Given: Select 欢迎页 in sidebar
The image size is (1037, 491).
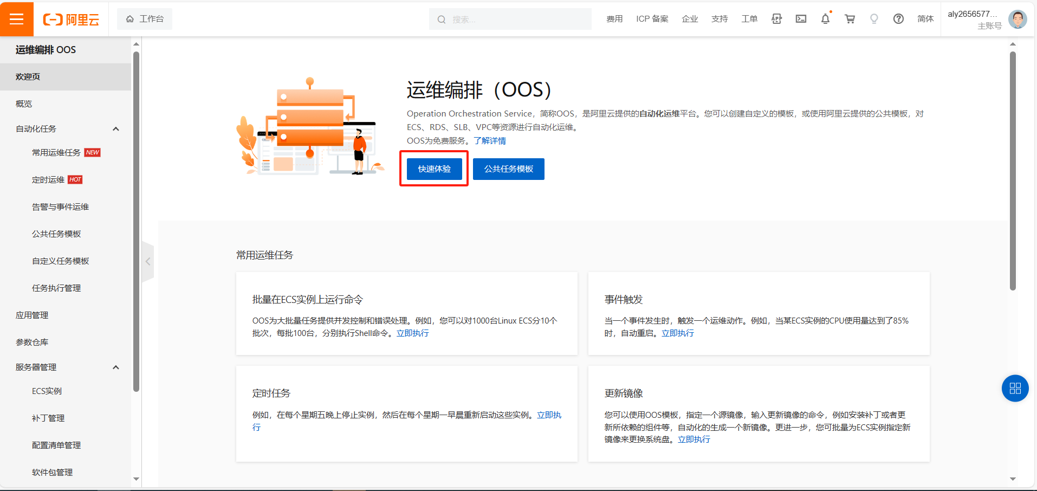Looking at the screenshot, I should click(66, 77).
